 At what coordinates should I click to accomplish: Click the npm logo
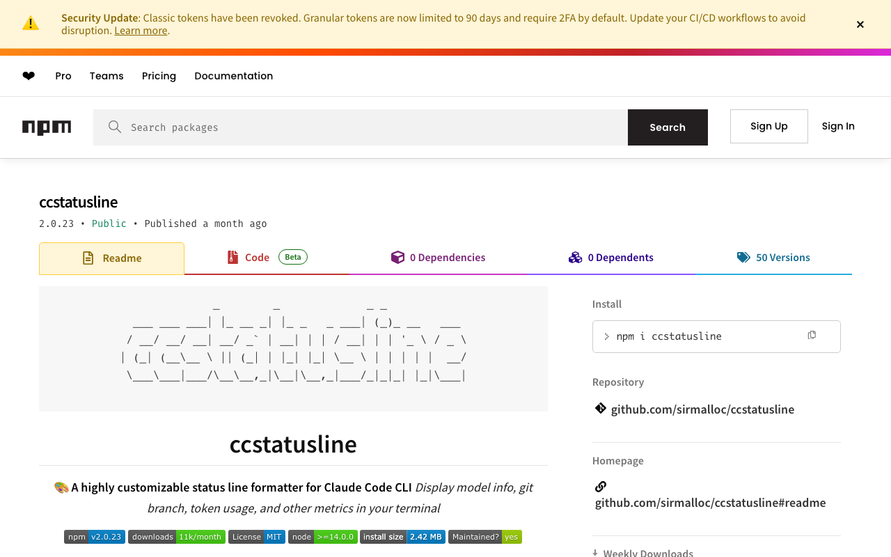tap(47, 127)
